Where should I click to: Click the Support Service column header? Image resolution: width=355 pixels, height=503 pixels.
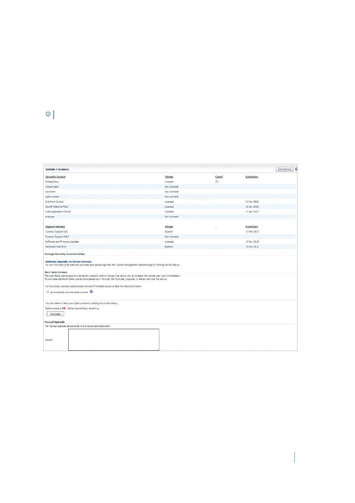click(55, 227)
